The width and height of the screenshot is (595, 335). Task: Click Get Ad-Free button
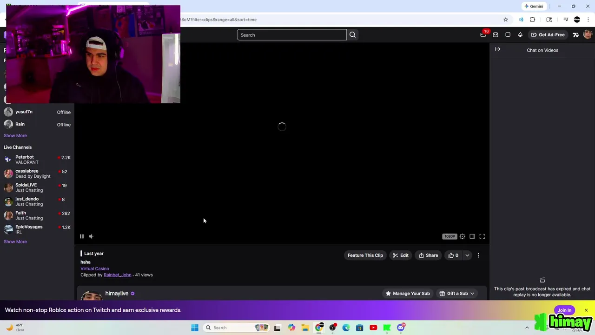point(548,35)
